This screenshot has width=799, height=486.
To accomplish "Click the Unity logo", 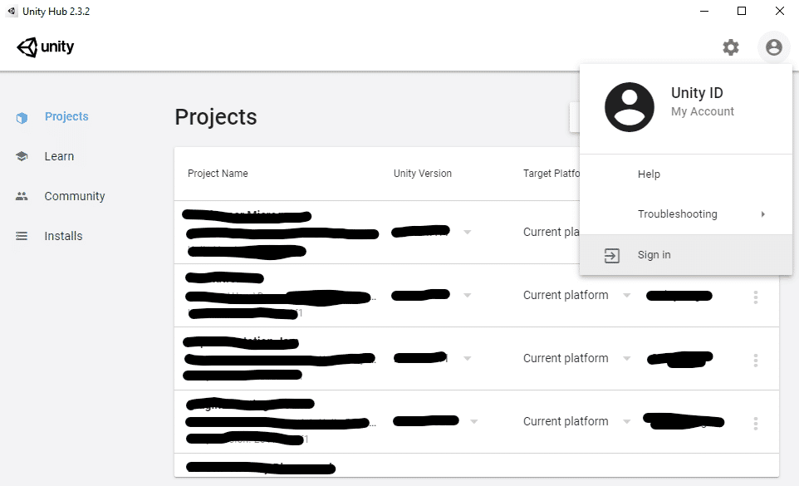I will coord(46,47).
